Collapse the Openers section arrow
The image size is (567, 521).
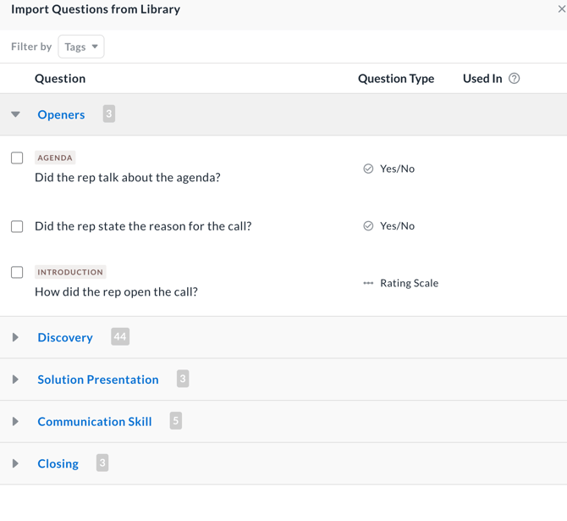15,114
